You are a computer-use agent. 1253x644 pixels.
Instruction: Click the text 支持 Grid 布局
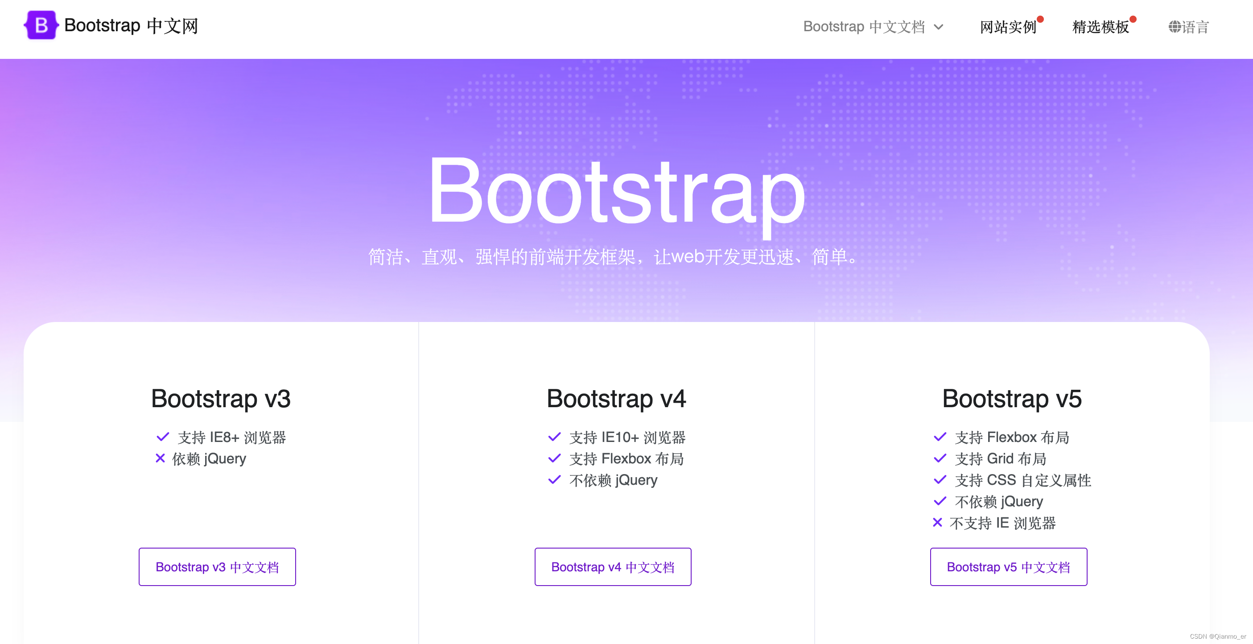(x=1001, y=458)
